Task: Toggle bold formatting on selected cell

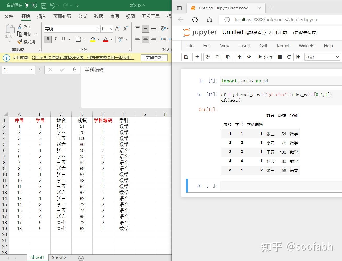Action: click(48, 39)
